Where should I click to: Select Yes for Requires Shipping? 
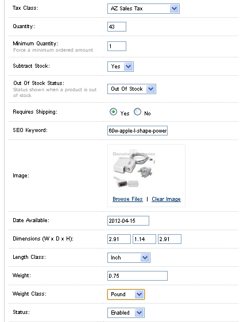point(113,112)
